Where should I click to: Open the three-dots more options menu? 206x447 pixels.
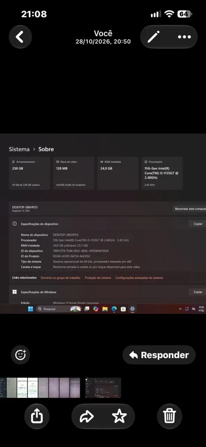(x=184, y=37)
